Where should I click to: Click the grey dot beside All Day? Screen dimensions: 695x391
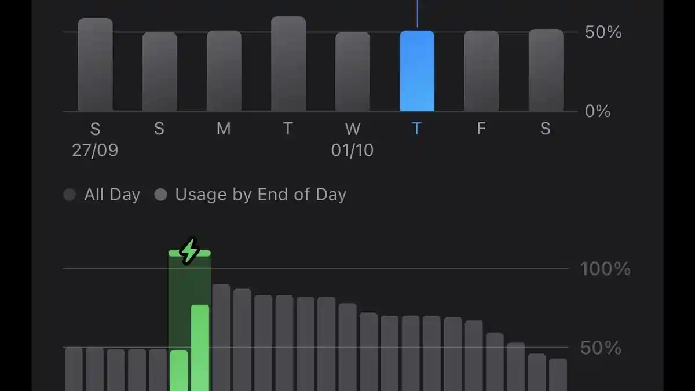click(69, 195)
